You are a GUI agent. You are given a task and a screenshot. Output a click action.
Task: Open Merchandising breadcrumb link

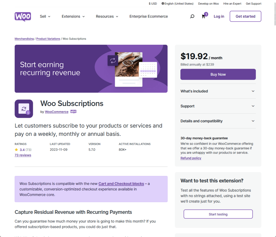[24, 39]
